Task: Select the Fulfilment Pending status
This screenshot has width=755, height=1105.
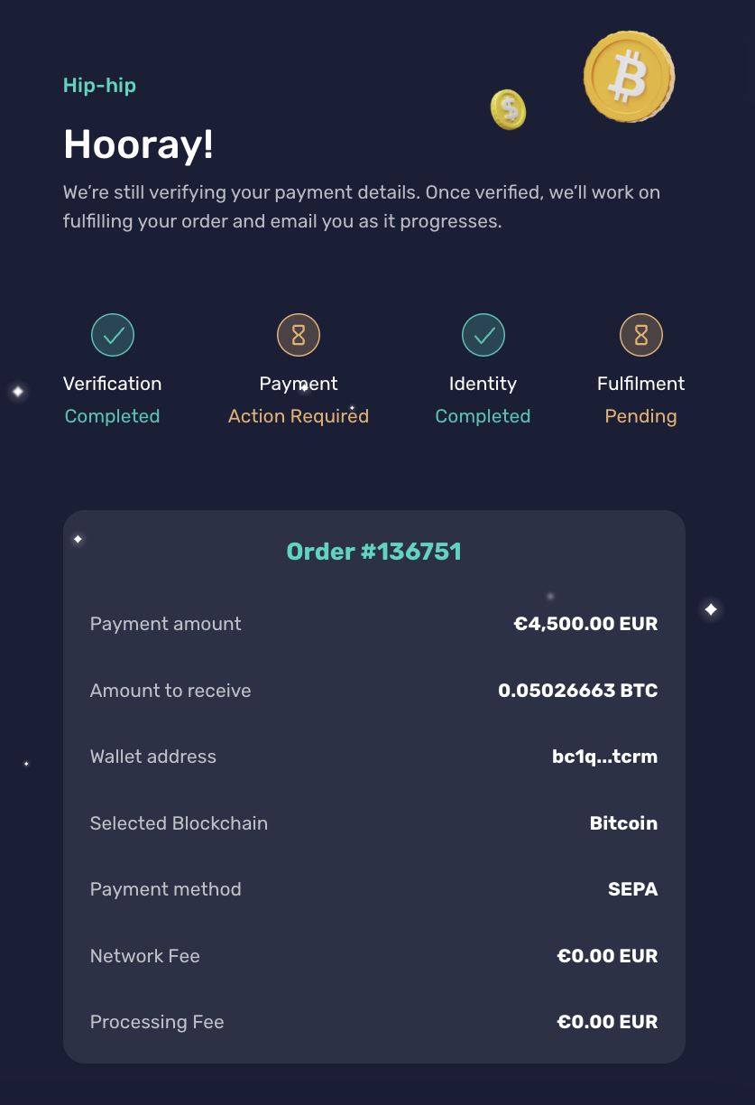Action: coord(641,416)
